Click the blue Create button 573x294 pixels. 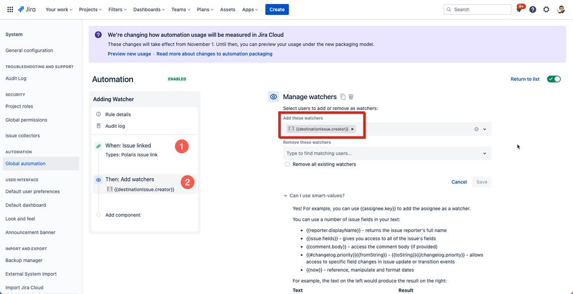(x=277, y=10)
